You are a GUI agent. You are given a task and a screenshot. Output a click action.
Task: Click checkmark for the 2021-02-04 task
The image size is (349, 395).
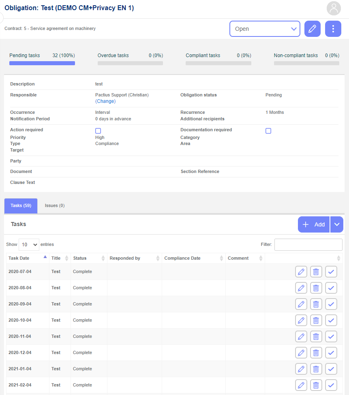[x=331, y=385]
